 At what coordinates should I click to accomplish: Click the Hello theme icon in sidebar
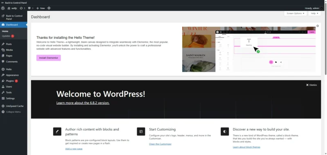[x=3, y=69]
